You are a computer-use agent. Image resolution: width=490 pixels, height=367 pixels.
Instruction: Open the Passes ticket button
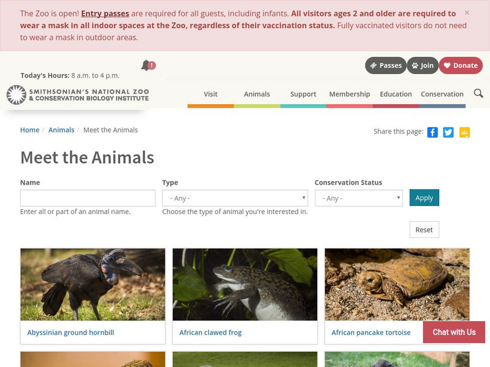385,65
